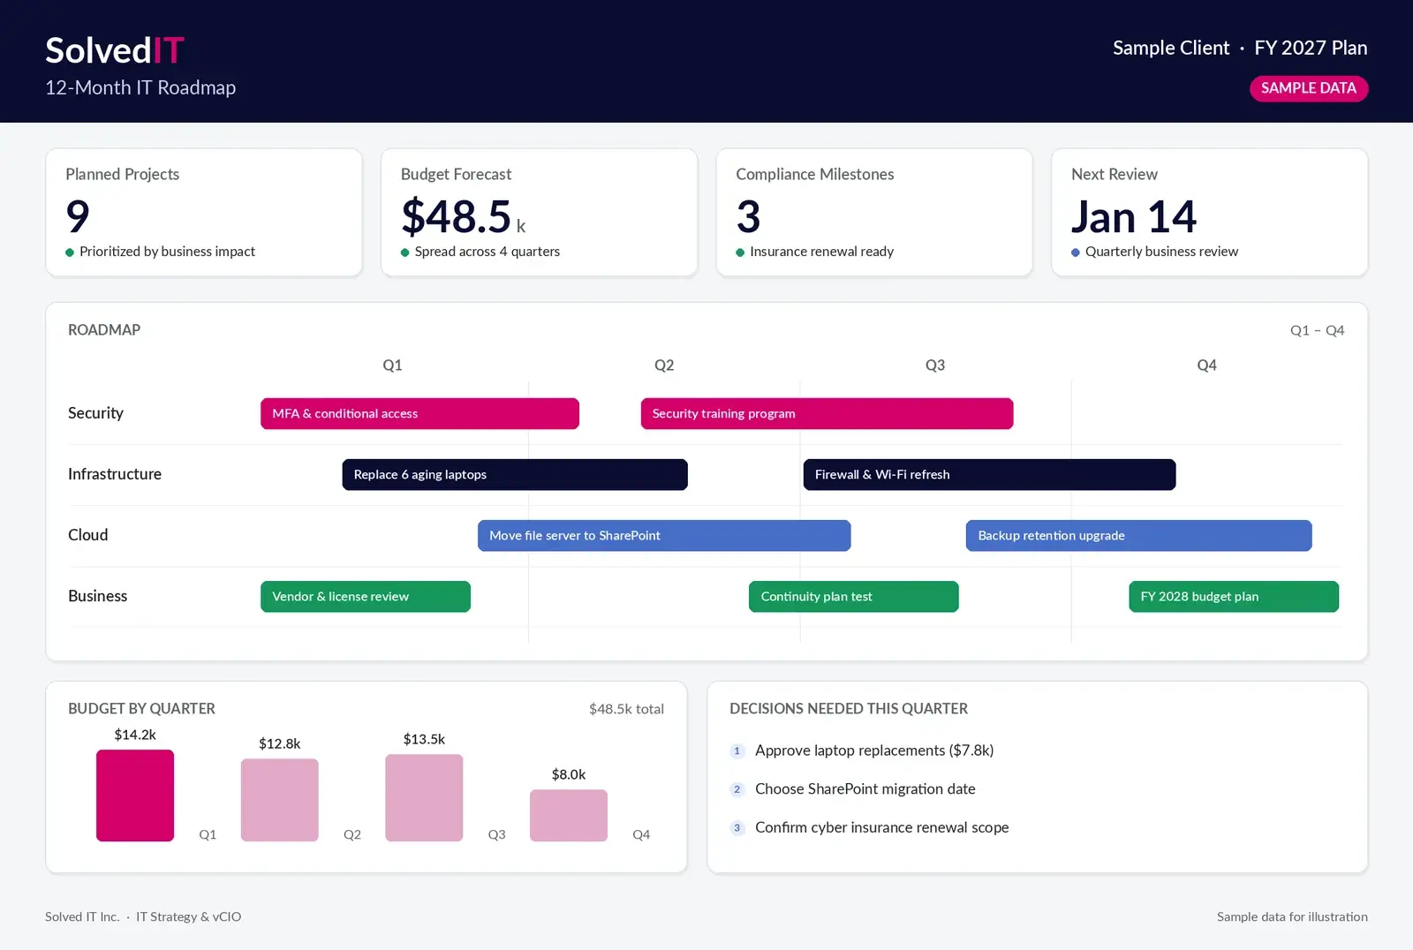Click the SAMPLE DATA badge
Screen dimensions: 1413x950
coord(1309,88)
